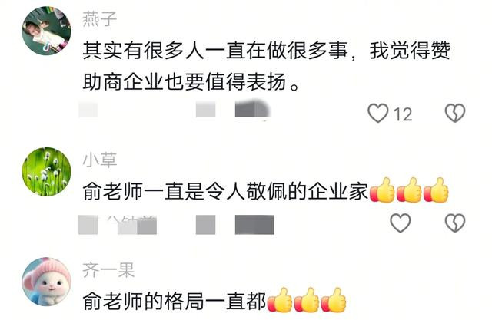Dislike 小草's comment with broken heart
Image resolution: width=492 pixels, height=320 pixels.
(455, 223)
